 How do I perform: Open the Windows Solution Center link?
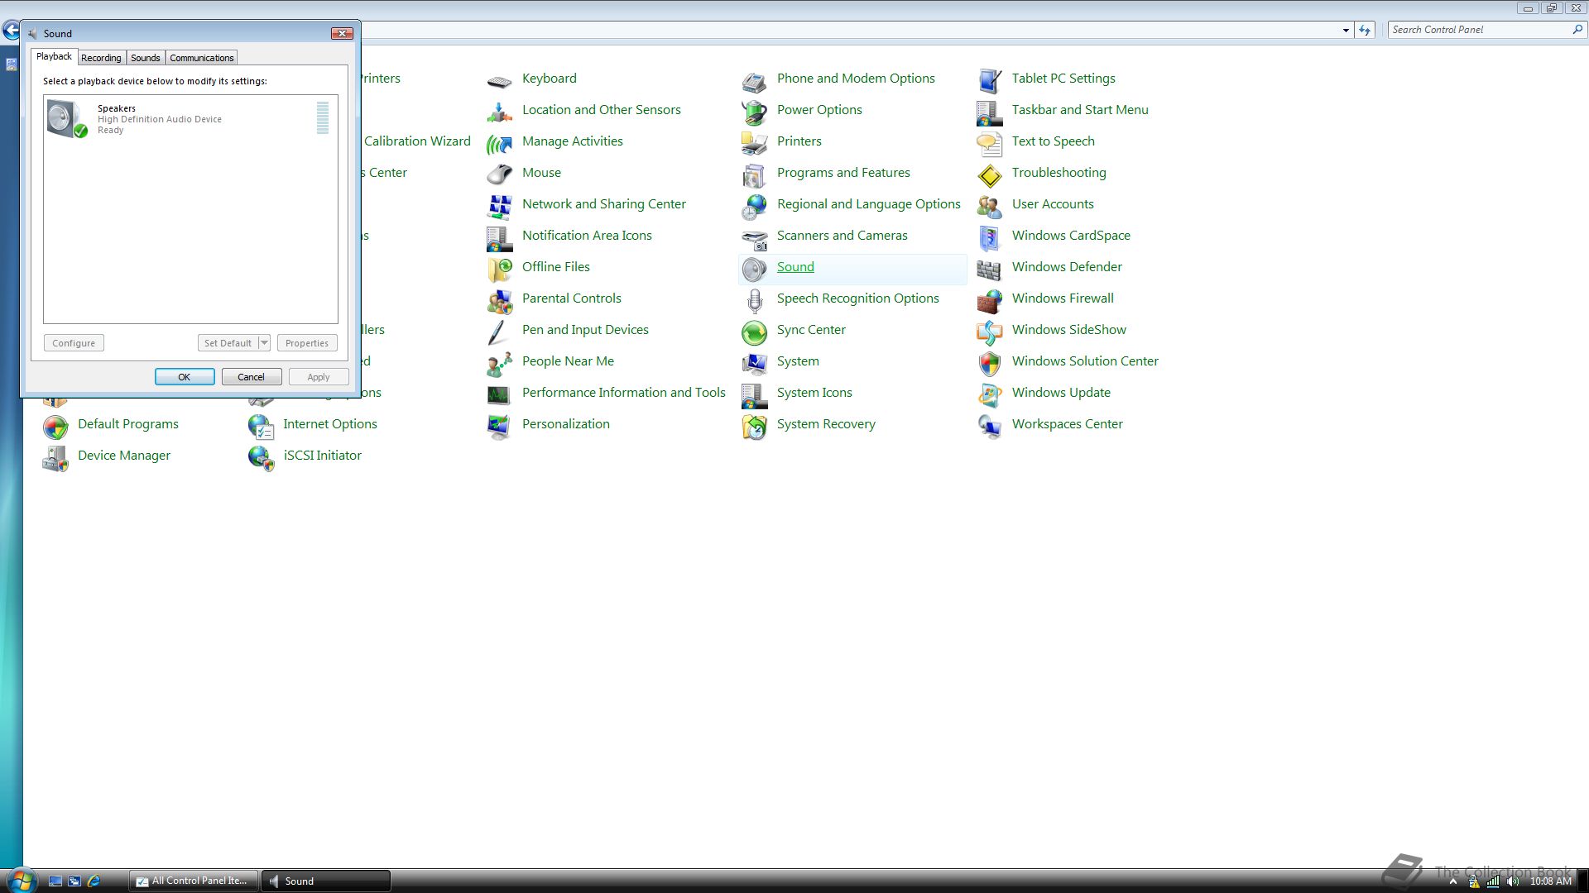click(1085, 361)
